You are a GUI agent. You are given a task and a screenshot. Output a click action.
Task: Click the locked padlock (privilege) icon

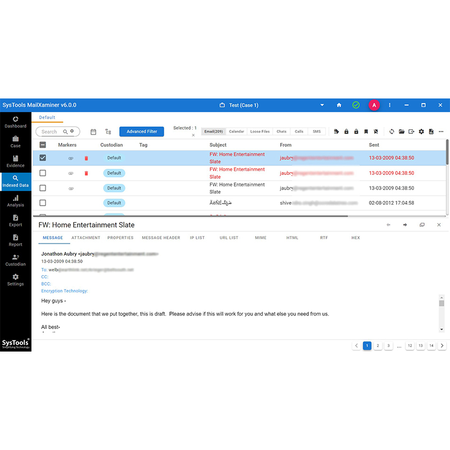[346, 132]
